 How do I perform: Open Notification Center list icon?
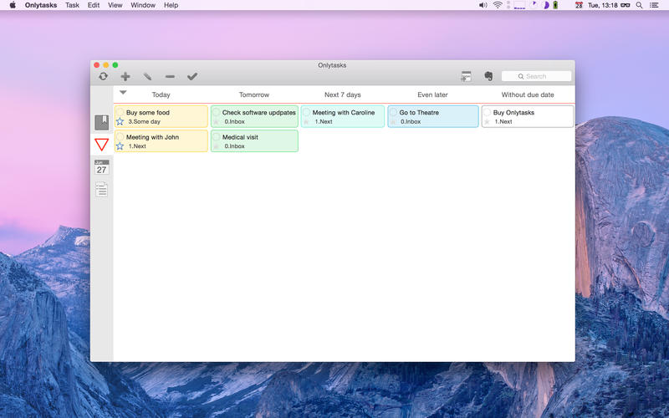(654, 5)
